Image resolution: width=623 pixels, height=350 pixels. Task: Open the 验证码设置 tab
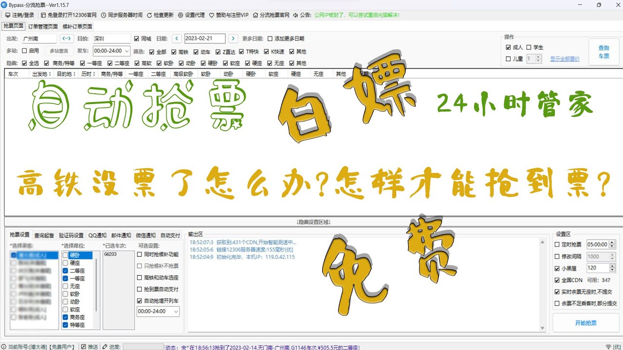[x=71, y=235]
